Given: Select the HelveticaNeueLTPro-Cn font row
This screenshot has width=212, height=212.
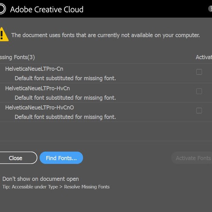Looking at the screenshot, I should click(106, 73).
